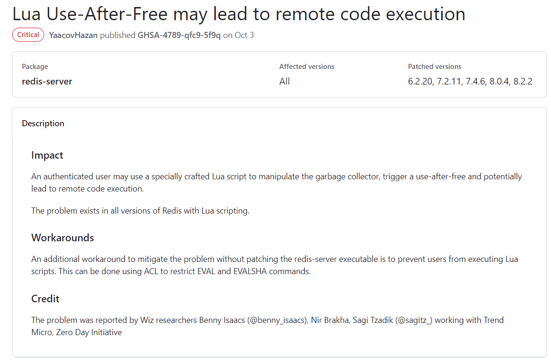Image resolution: width=551 pixels, height=360 pixels.
Task: Click the sentence "The problem exists in all versions"
Action: coord(140,211)
